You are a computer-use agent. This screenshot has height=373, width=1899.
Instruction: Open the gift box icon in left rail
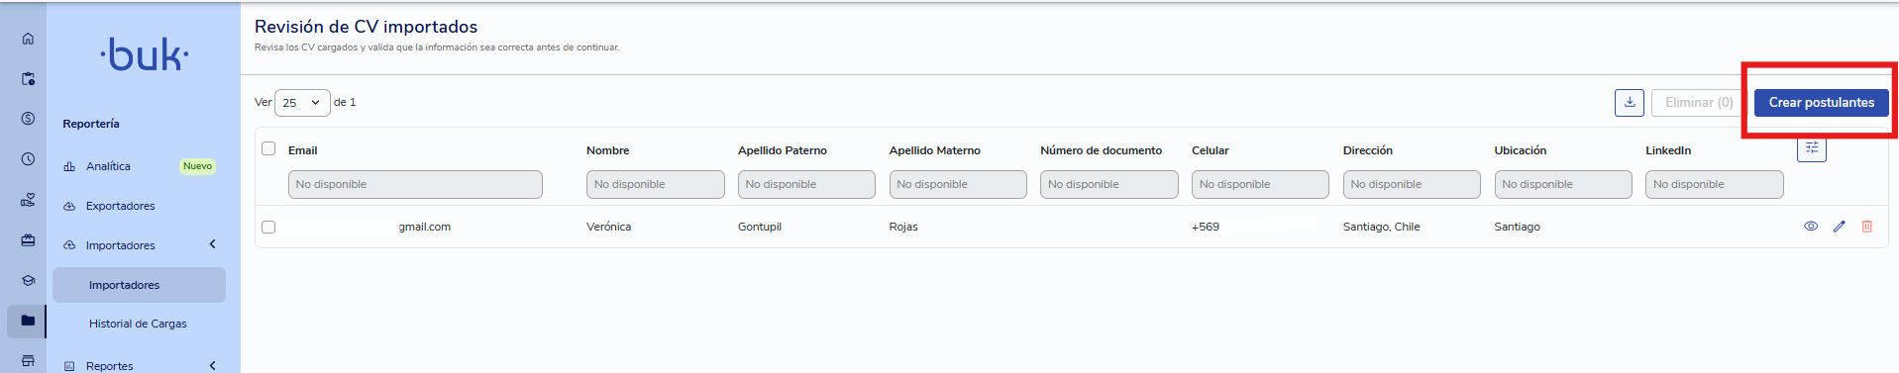pos(28,239)
